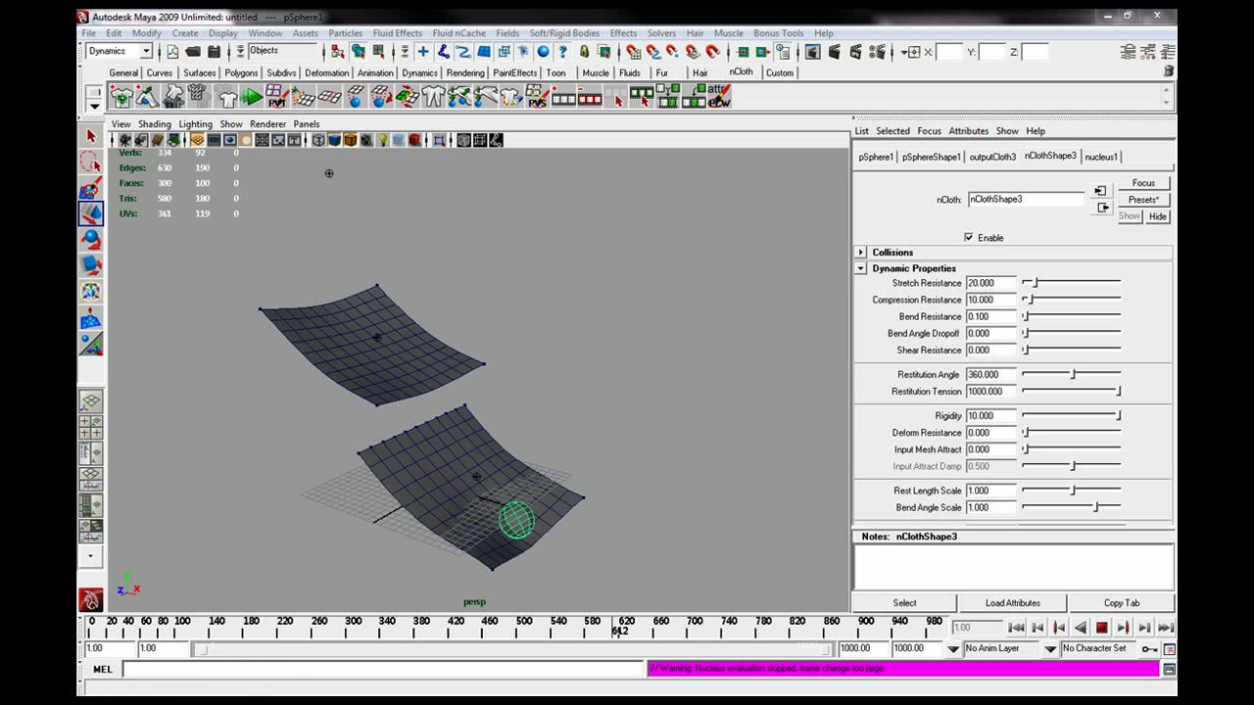This screenshot has height=705, width=1254.
Task: Click the MEL script editor icon
Action: (1169, 670)
